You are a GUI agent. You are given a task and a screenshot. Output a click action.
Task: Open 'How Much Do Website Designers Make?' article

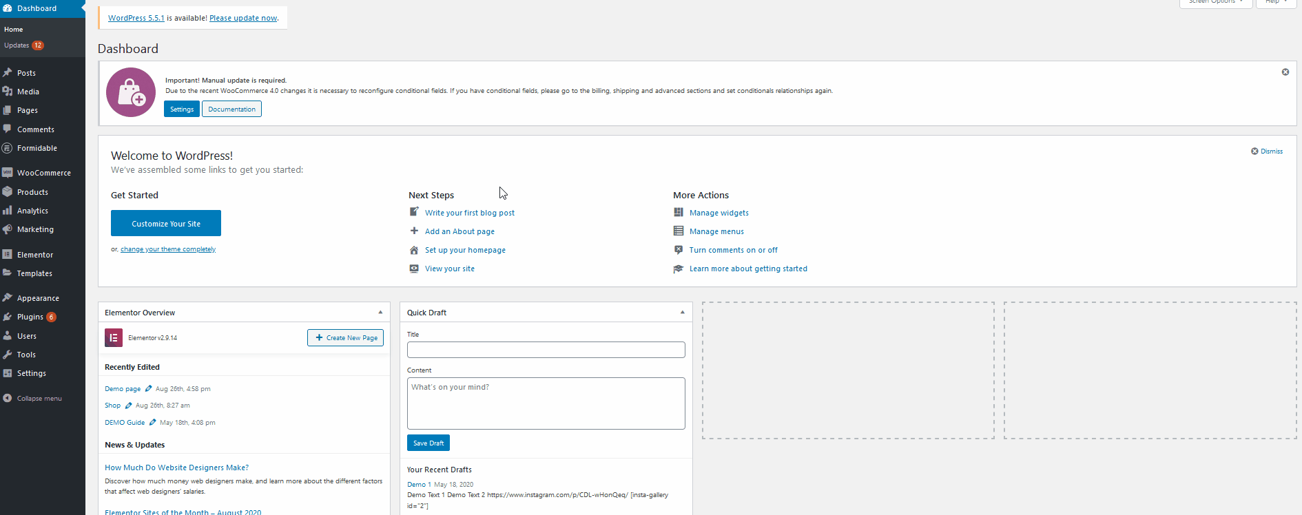176,467
